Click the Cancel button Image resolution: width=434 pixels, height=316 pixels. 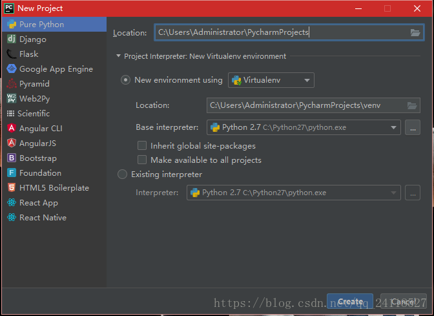tap(403, 302)
